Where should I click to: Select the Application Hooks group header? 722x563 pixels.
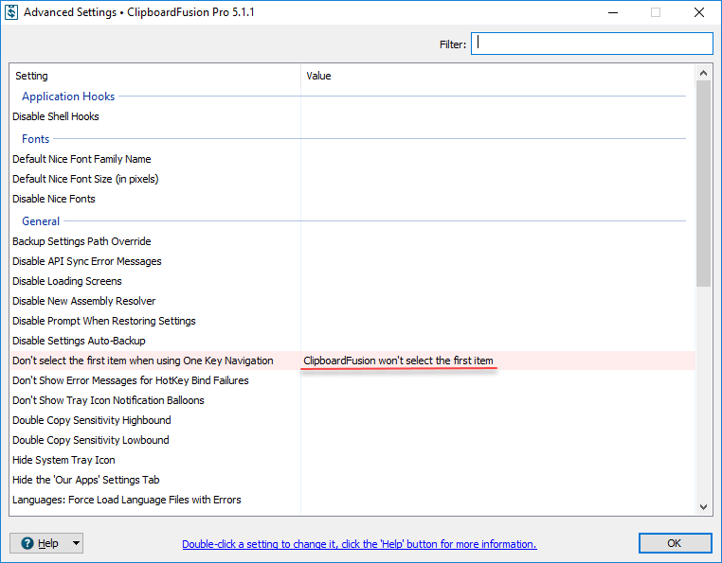pyautogui.click(x=68, y=97)
